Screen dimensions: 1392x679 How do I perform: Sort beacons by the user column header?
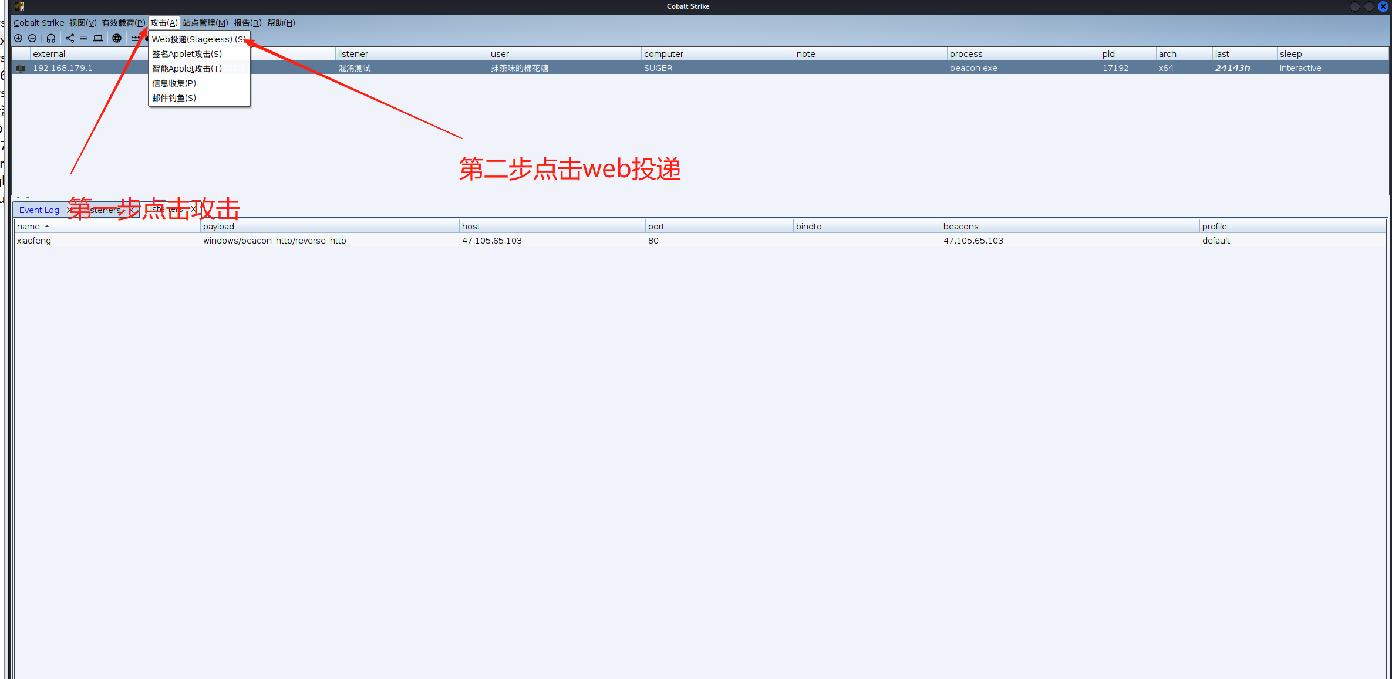click(x=564, y=54)
